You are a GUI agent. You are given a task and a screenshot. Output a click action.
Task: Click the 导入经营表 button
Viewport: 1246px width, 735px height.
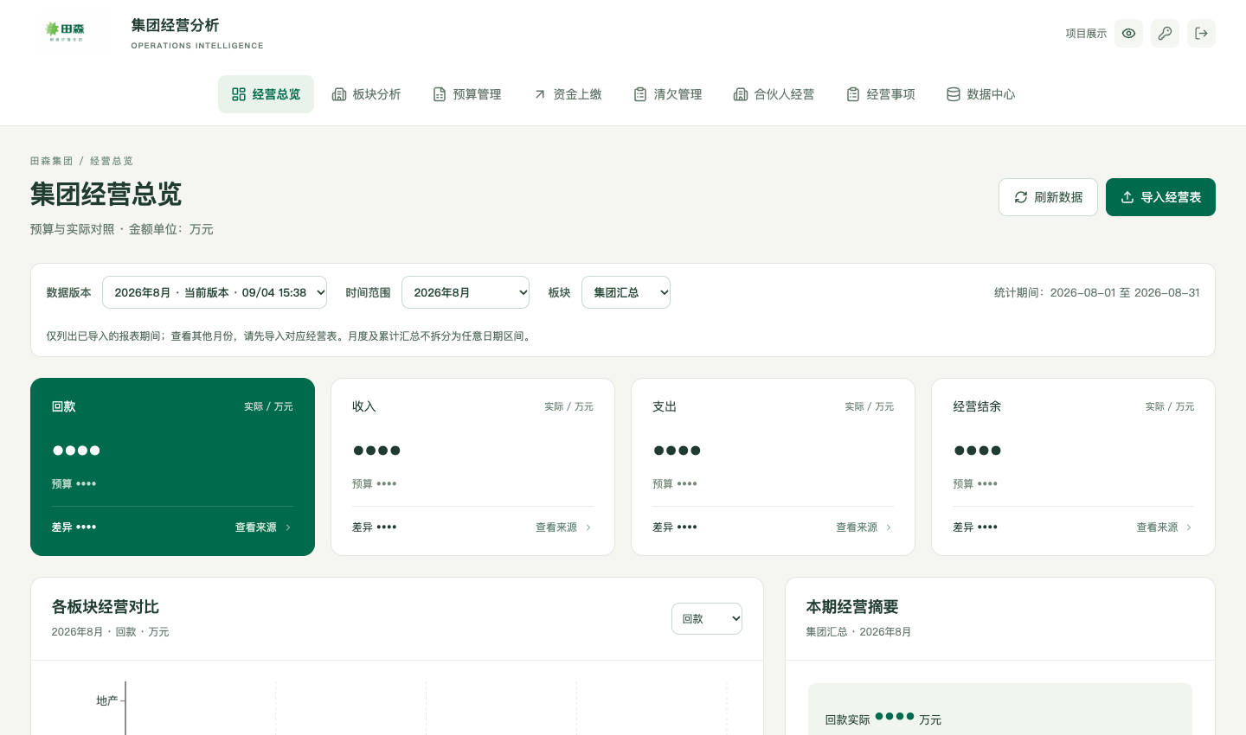coord(1160,197)
